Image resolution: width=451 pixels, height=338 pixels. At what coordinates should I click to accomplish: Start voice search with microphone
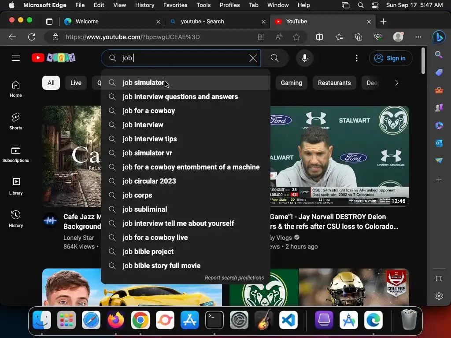pyautogui.click(x=305, y=58)
